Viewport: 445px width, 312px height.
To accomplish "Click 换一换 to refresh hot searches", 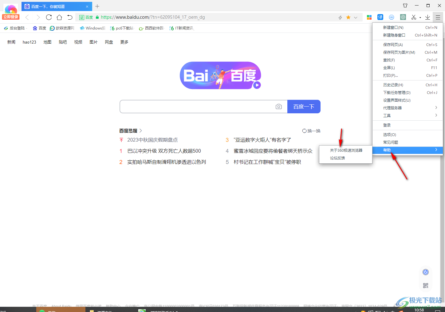I will pyautogui.click(x=311, y=131).
